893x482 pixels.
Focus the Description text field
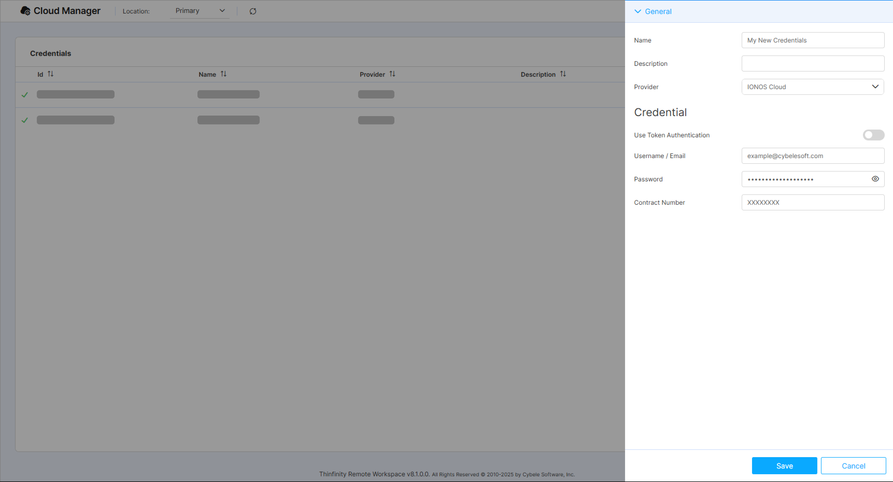pyautogui.click(x=812, y=63)
